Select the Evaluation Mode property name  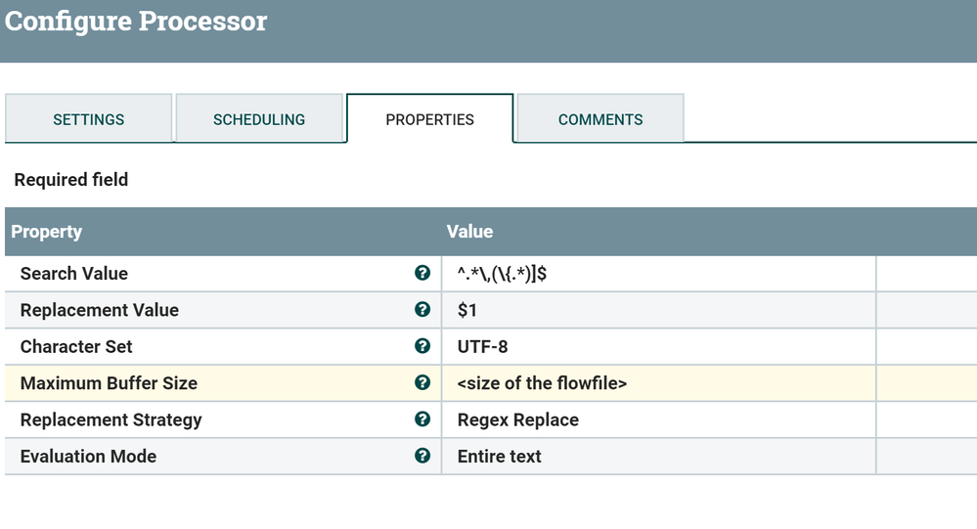coord(88,456)
